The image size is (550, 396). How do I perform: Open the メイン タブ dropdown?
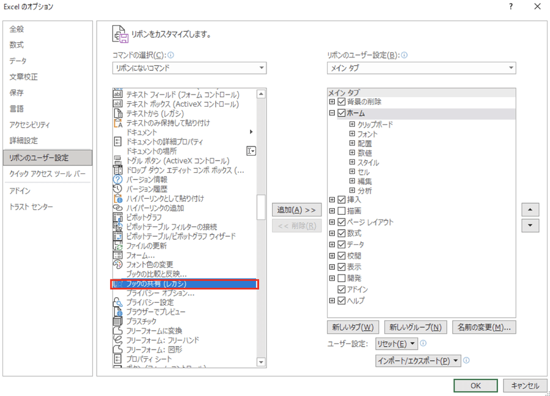pyautogui.click(x=421, y=68)
